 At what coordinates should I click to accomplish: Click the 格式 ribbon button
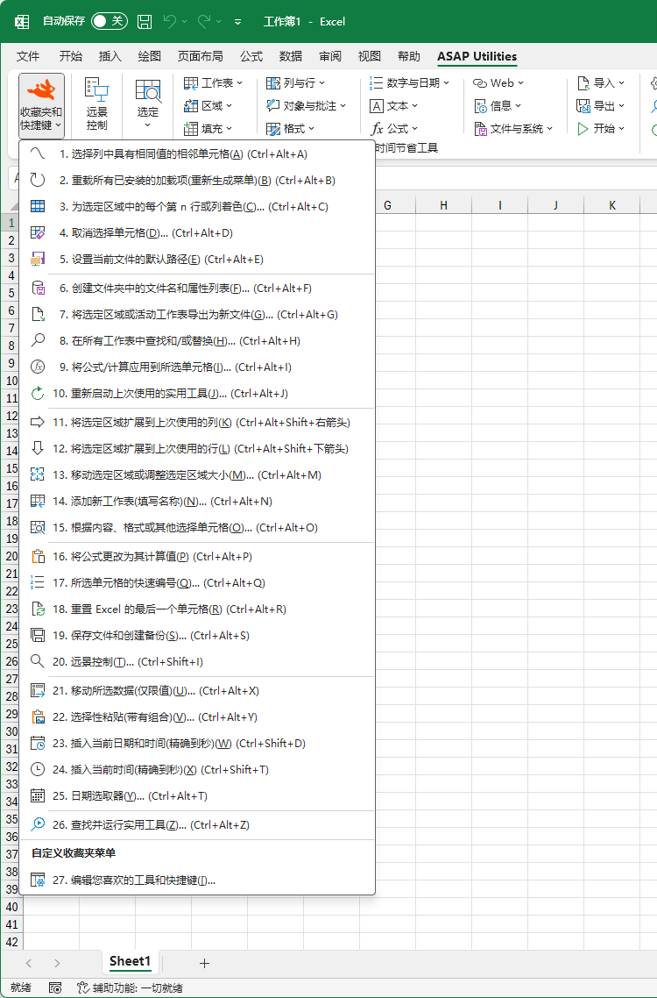pyautogui.click(x=291, y=129)
